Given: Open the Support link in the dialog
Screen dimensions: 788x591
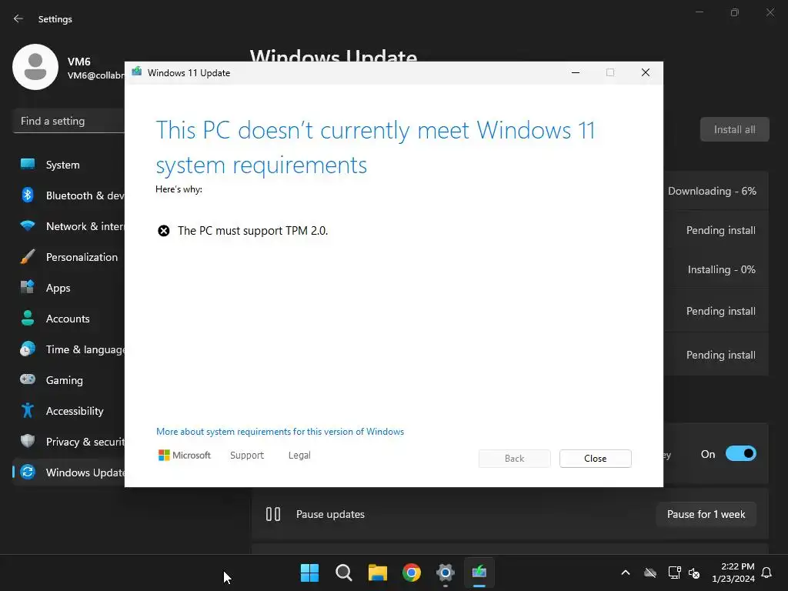Looking at the screenshot, I should 247,456.
